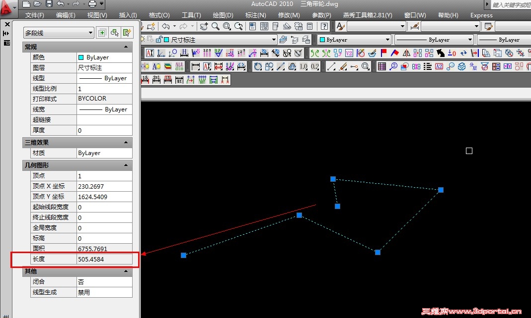Screen dimensions: 531x318
Task: Collapse the 几何图形 section
Action: point(126,165)
